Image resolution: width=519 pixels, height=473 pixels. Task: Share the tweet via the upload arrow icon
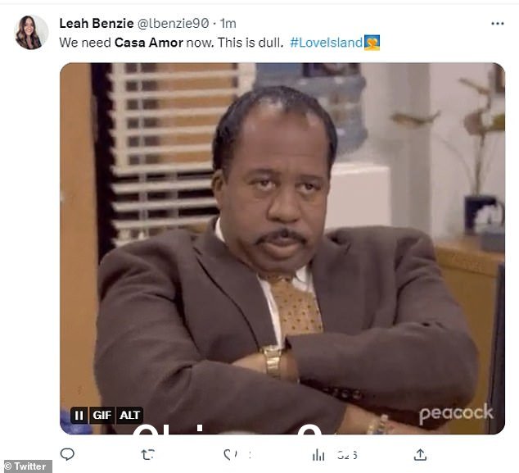pyautogui.click(x=420, y=454)
